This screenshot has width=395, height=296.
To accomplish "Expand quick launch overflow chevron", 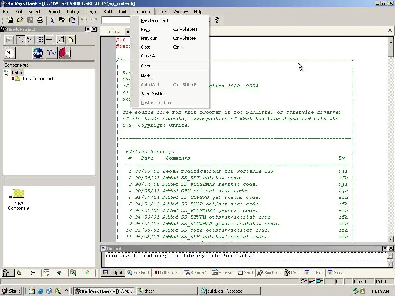I will tap(66, 290).
